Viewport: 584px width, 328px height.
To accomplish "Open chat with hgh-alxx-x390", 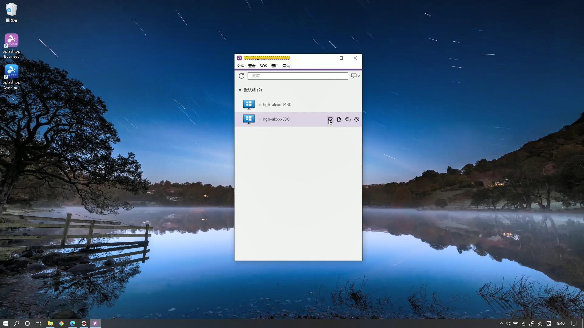I will tap(348, 119).
